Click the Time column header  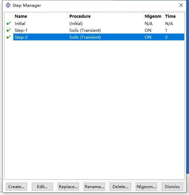174,16
